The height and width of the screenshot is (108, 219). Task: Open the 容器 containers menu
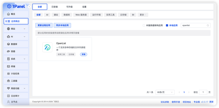tap(16, 51)
